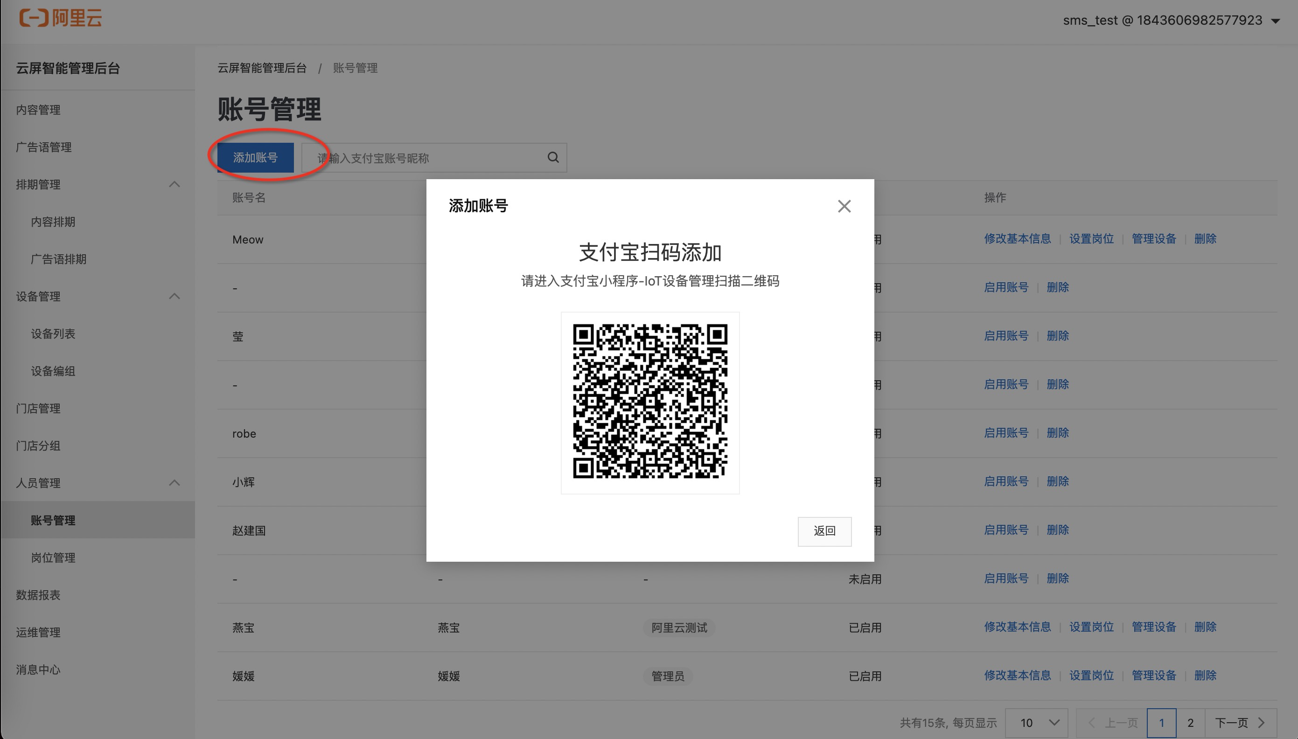This screenshot has width=1298, height=739.
Task: Go to pagination page 2
Action: (x=1190, y=723)
